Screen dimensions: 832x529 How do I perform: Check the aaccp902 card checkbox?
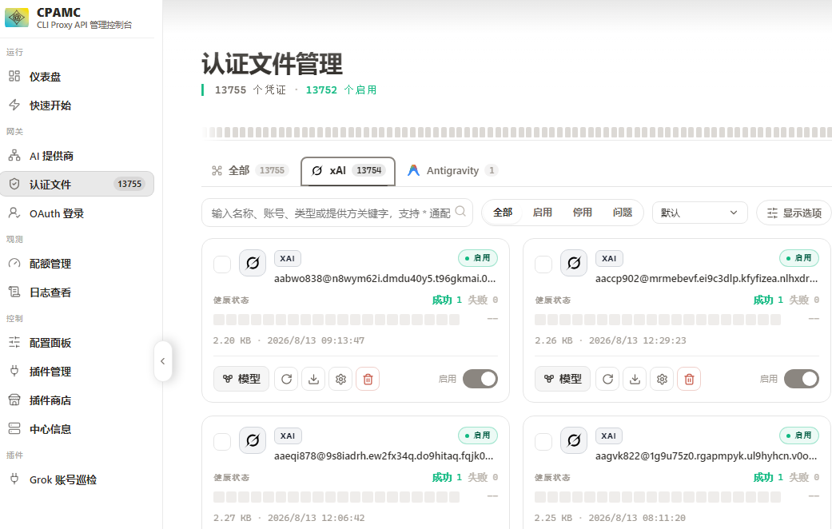coord(543,264)
